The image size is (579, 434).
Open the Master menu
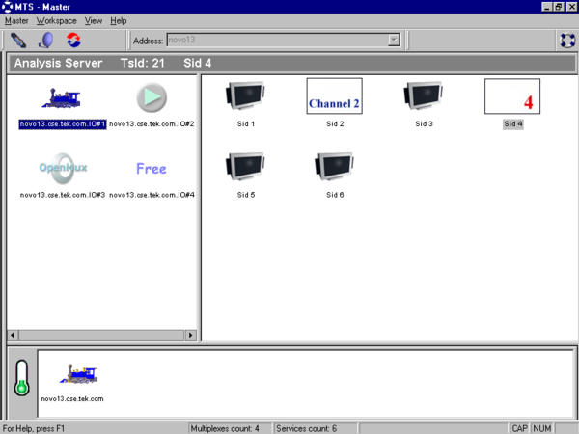point(16,20)
